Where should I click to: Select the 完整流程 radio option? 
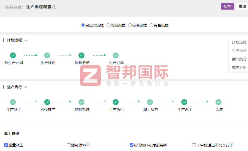pos(152,25)
